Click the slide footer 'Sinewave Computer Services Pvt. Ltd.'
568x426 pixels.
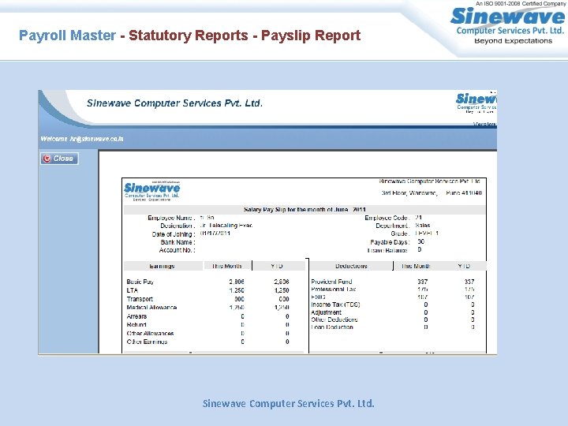[289, 404]
